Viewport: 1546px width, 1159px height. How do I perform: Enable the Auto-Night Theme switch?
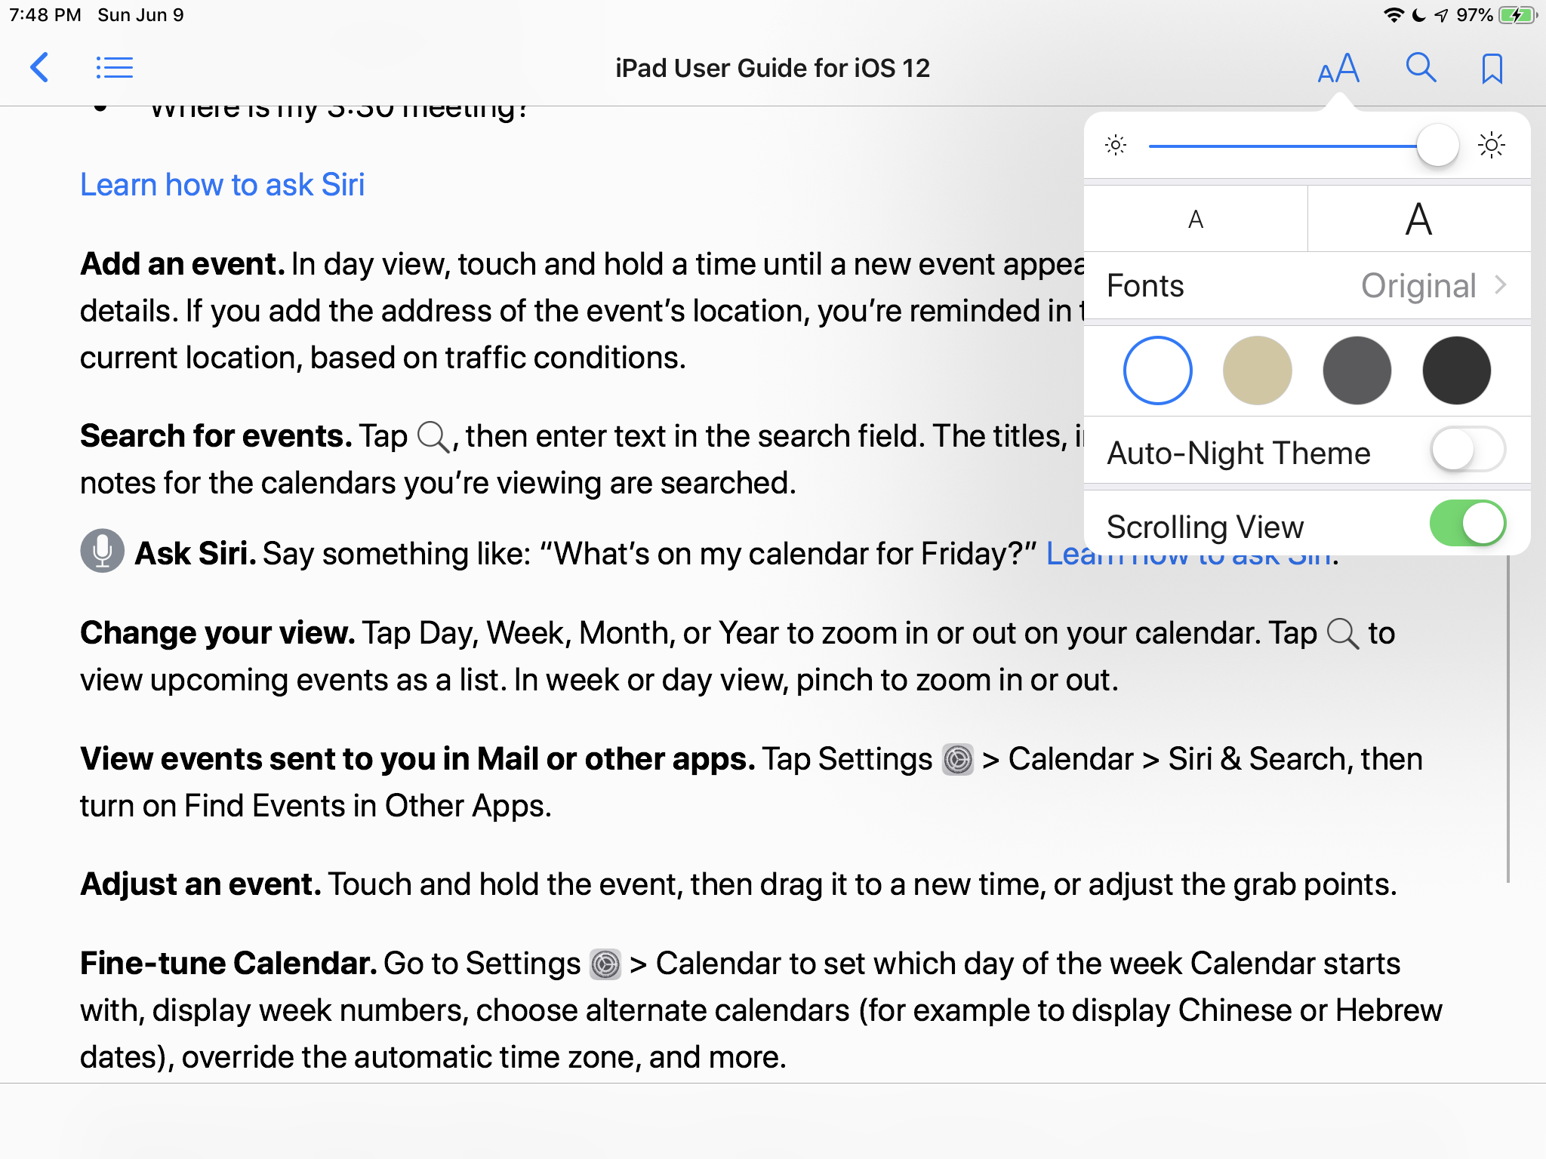[x=1467, y=450]
